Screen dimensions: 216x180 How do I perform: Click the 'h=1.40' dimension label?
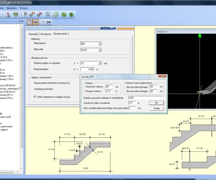coord(51,149)
